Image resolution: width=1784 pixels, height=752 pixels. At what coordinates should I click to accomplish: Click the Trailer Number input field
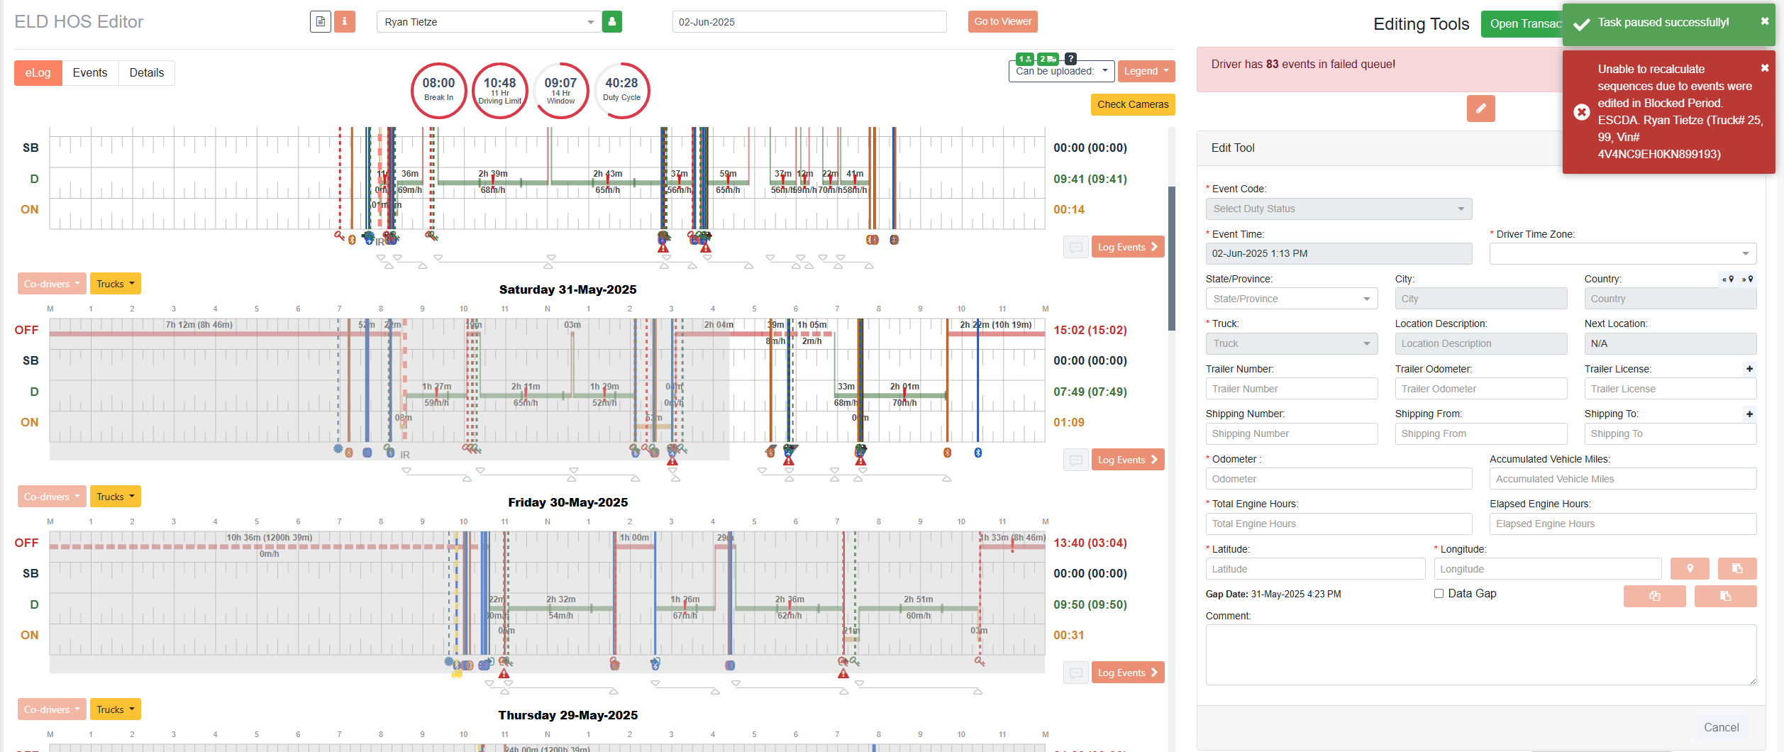coord(1292,389)
